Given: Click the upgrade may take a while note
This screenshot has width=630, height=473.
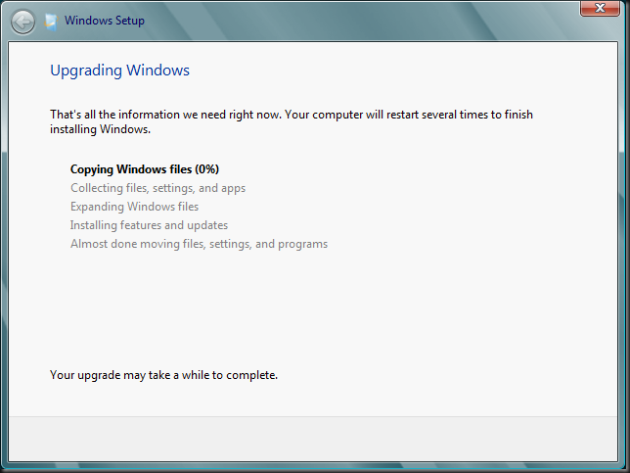Looking at the screenshot, I should 164,375.
